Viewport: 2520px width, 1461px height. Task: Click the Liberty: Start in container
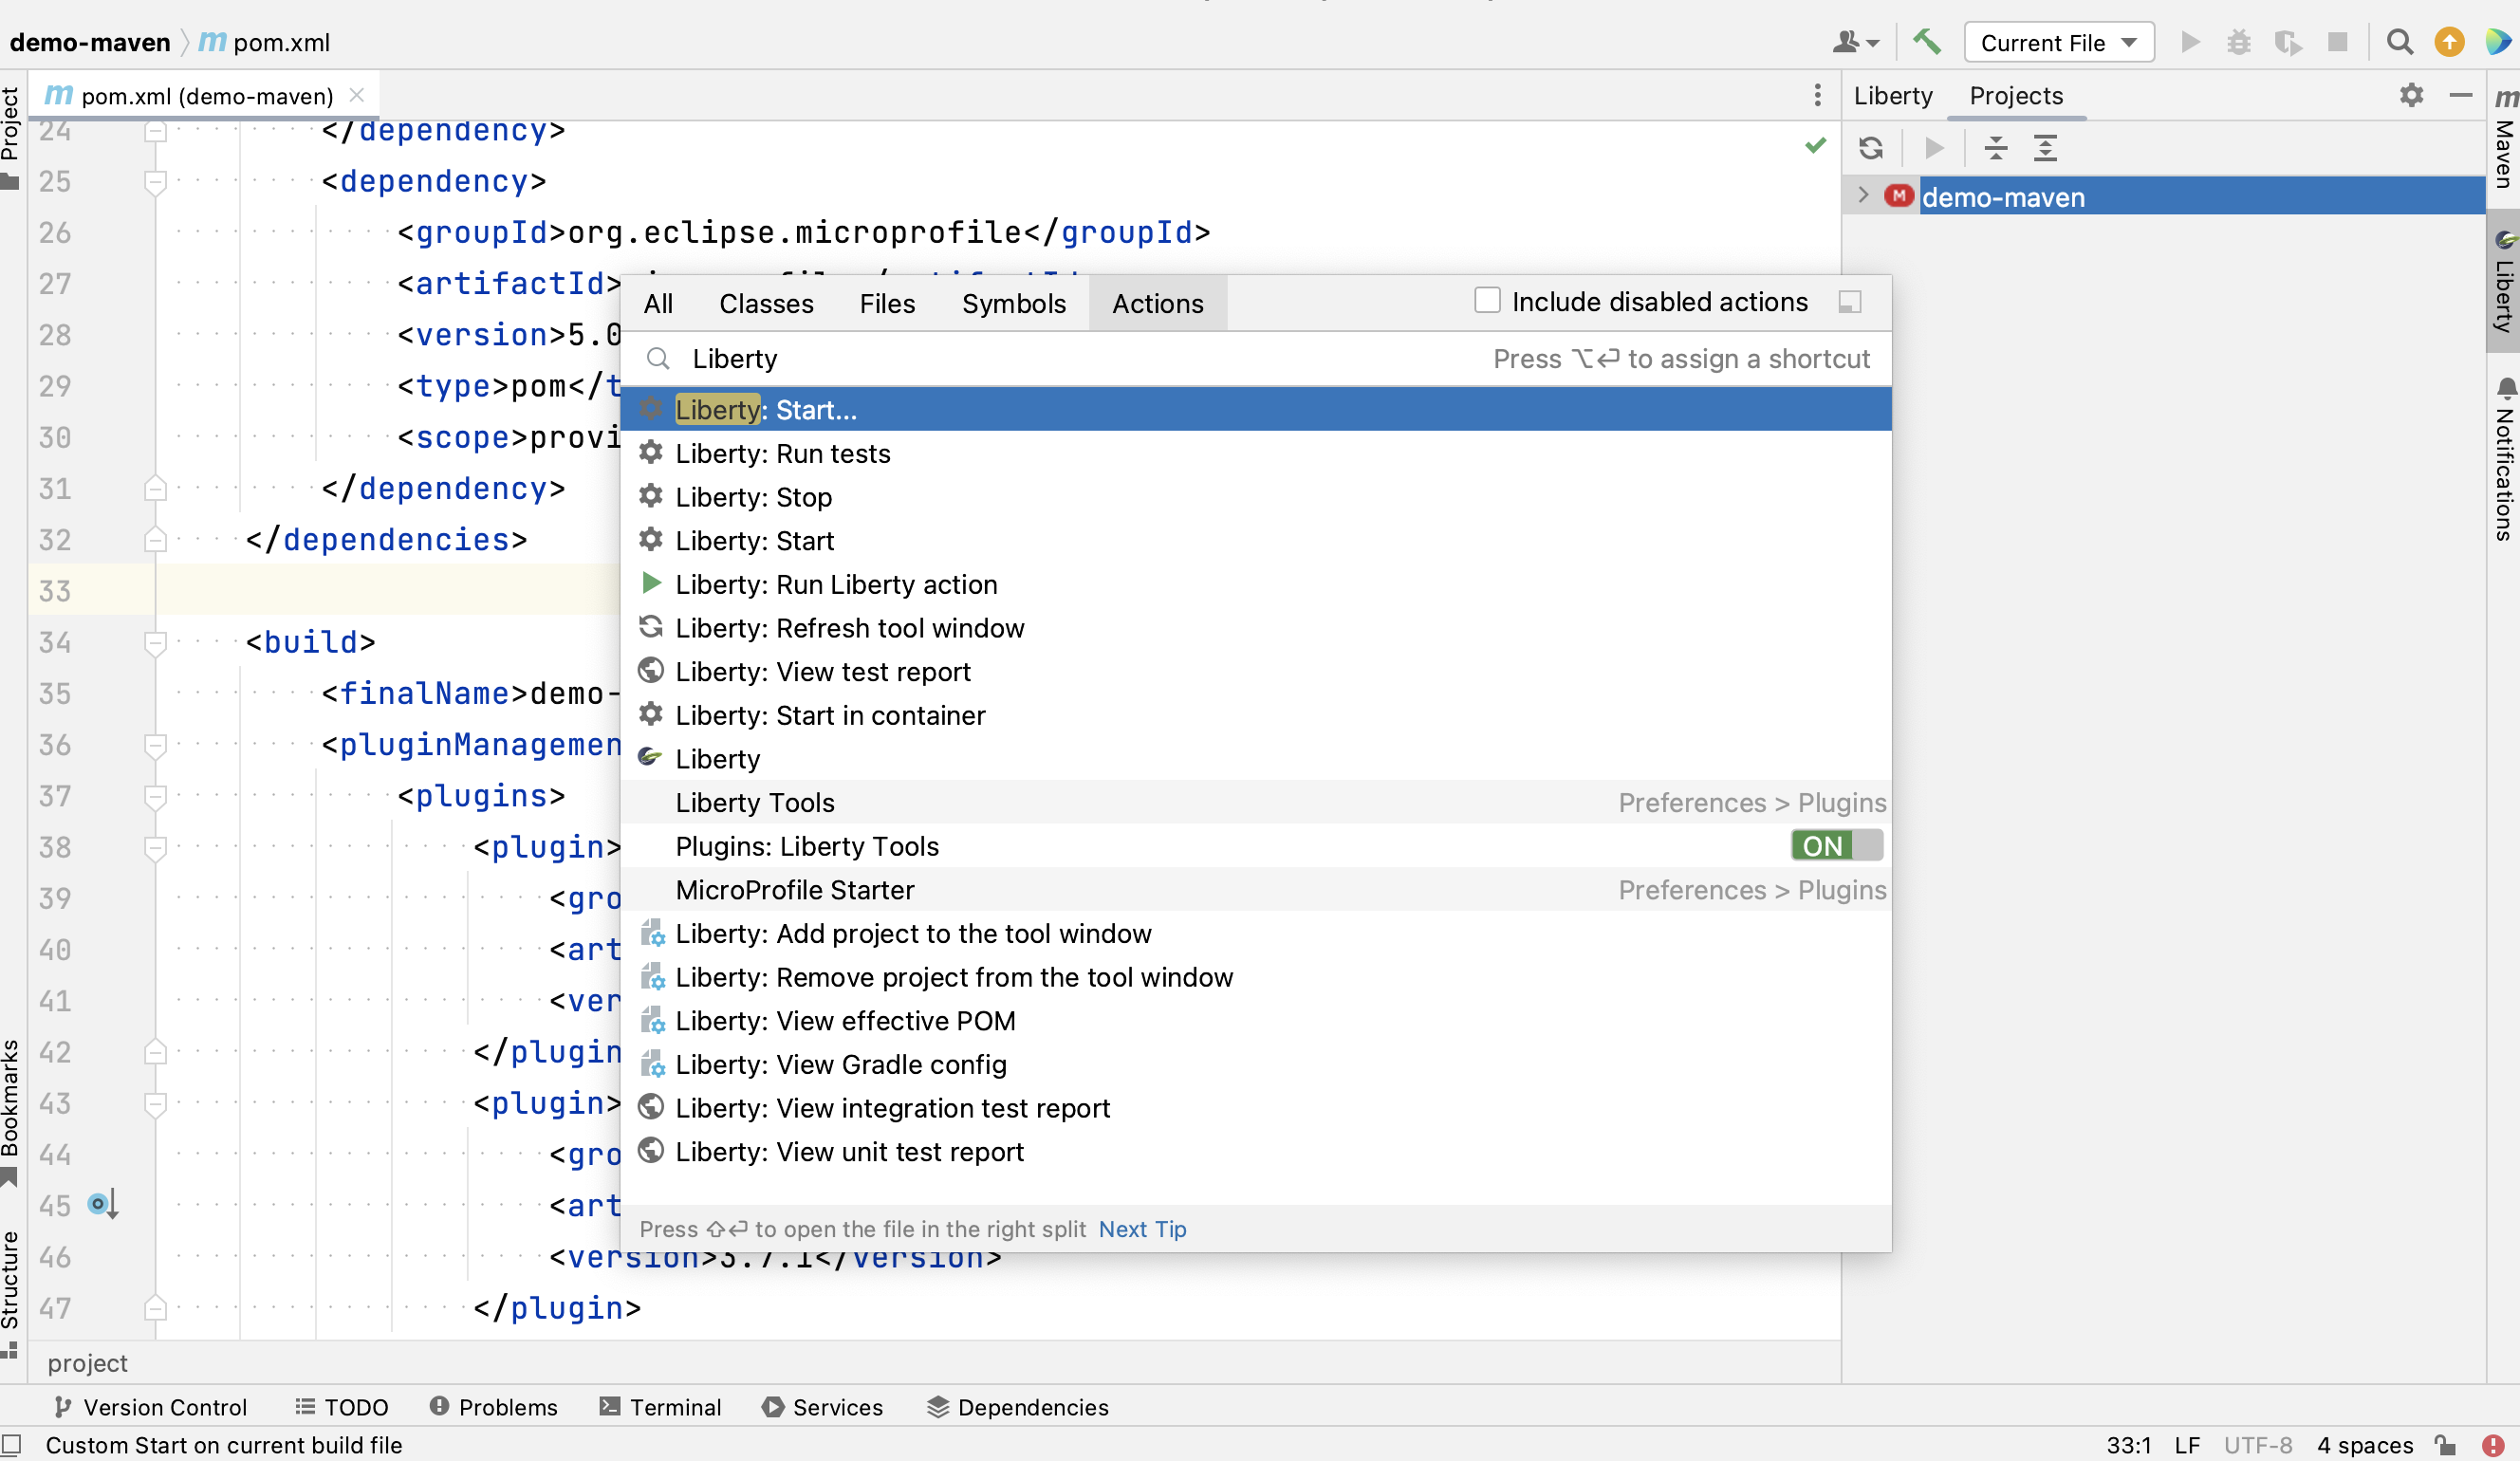829,715
